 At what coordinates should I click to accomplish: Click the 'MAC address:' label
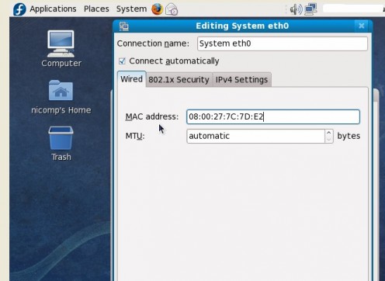(152, 116)
